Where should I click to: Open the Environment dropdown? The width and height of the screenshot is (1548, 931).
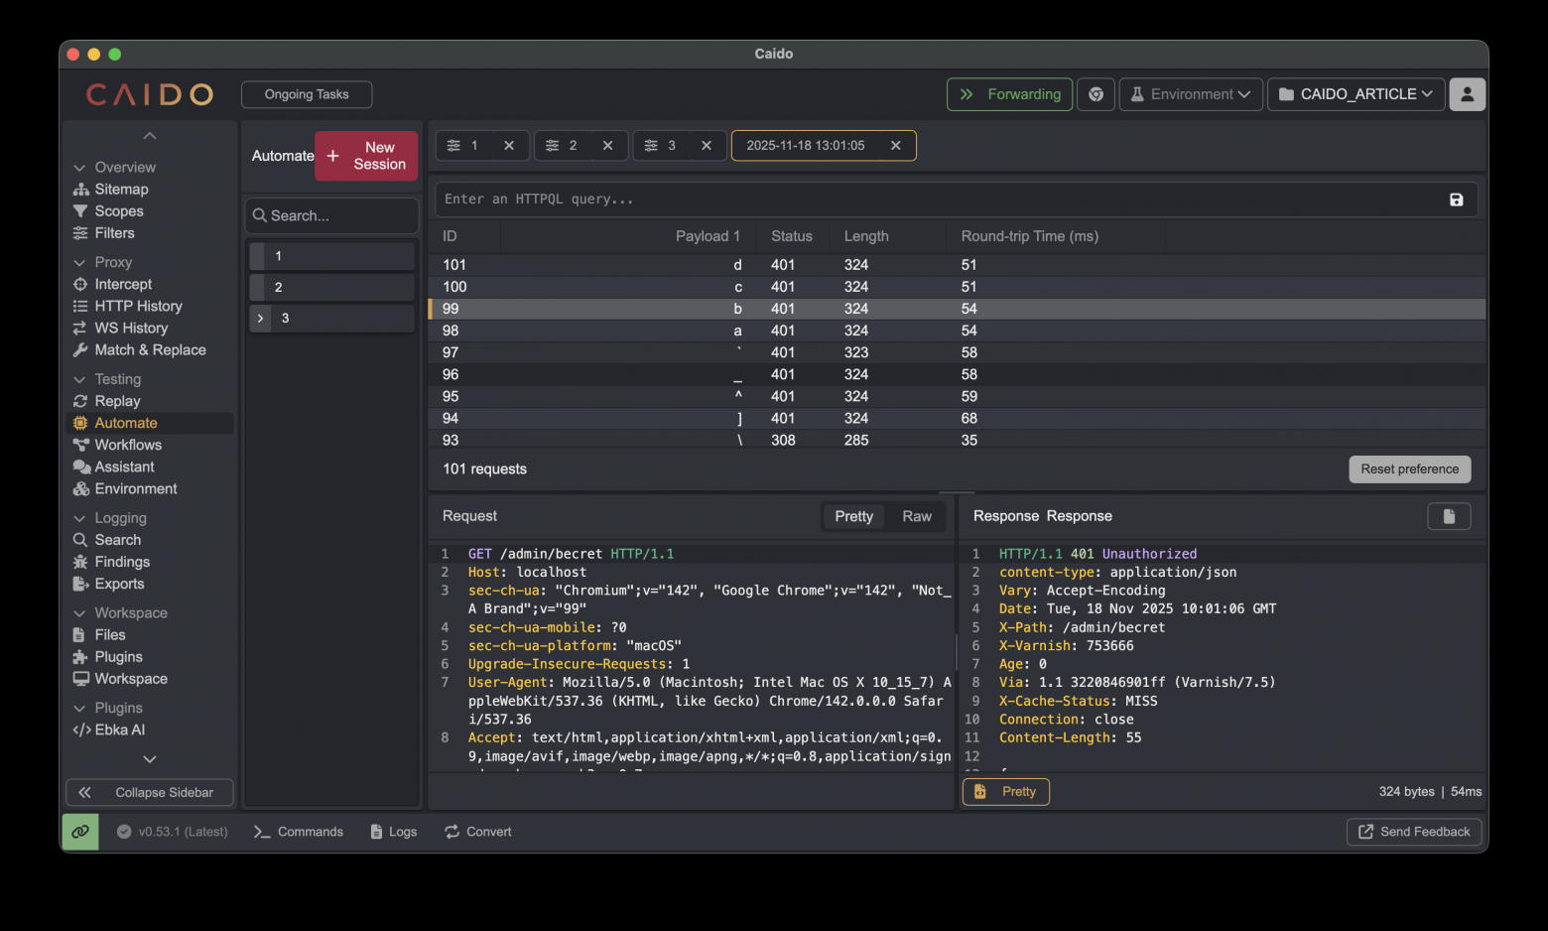tap(1191, 94)
